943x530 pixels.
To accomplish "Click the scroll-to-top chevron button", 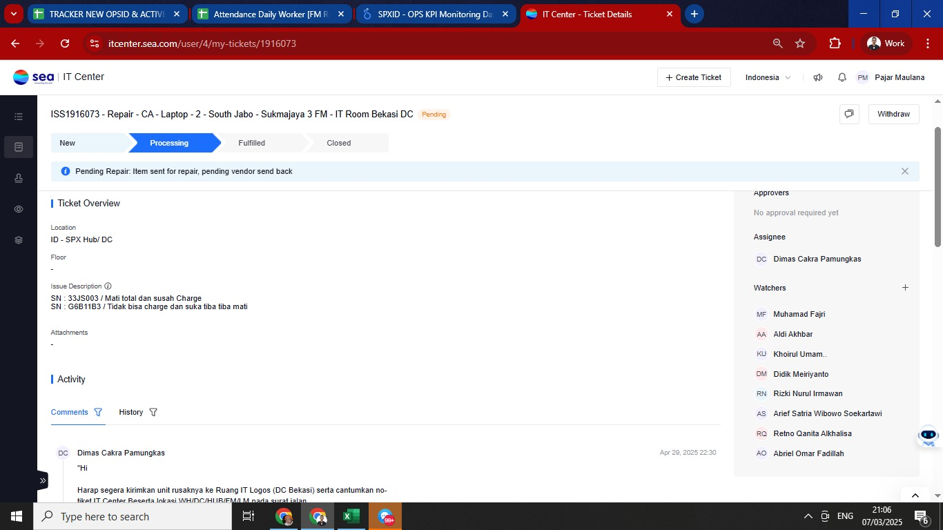I will click(915, 495).
